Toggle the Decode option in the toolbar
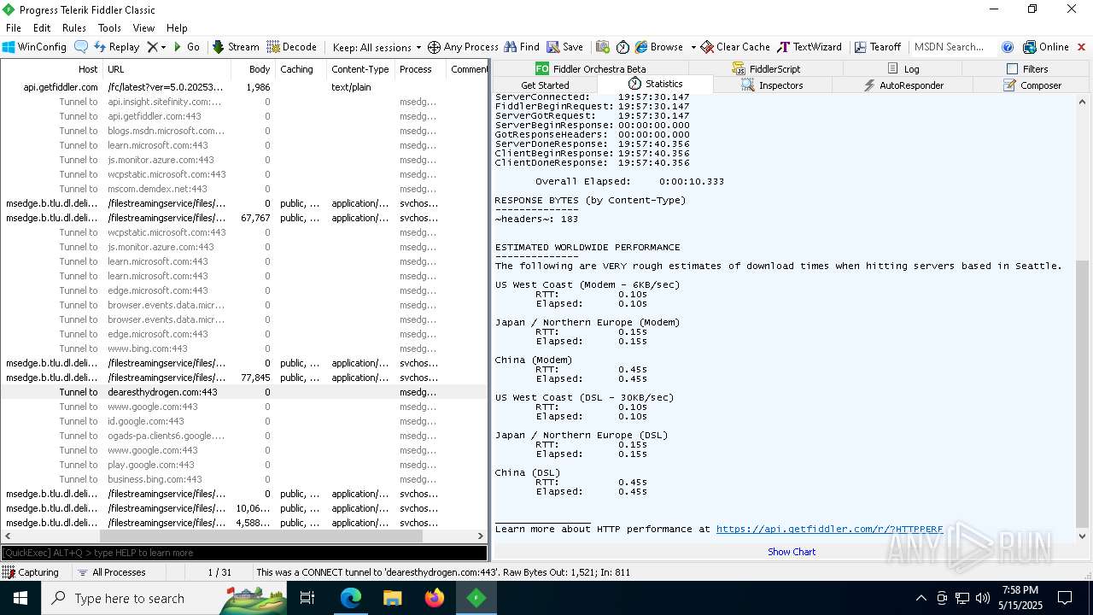This screenshot has height=615, width=1093. (292, 47)
